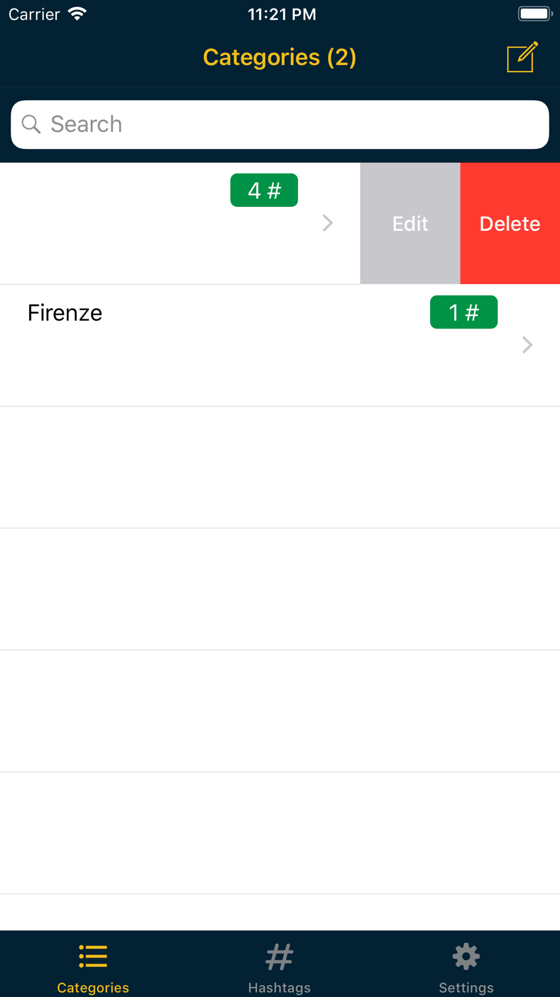Viewport: 560px width, 997px height.
Task: Select the Firenze category name
Action: tap(65, 313)
